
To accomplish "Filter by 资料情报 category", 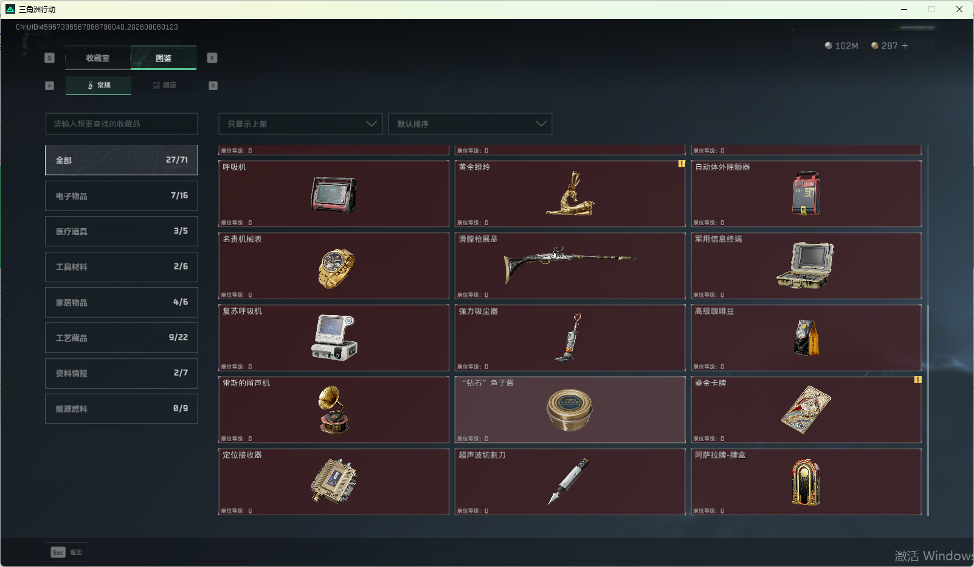I will [x=122, y=374].
